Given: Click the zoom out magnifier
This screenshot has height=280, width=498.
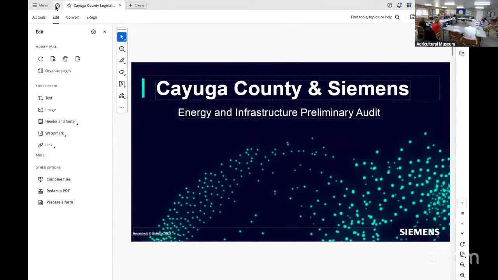Looking at the screenshot, I should pyautogui.click(x=462, y=275).
